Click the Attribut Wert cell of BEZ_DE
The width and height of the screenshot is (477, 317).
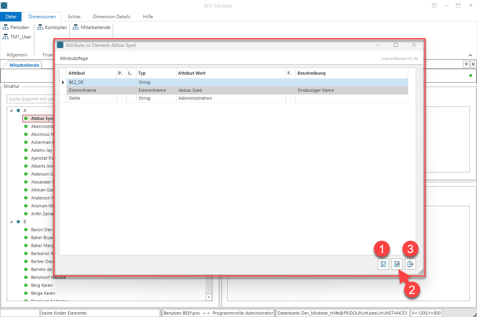(231, 82)
